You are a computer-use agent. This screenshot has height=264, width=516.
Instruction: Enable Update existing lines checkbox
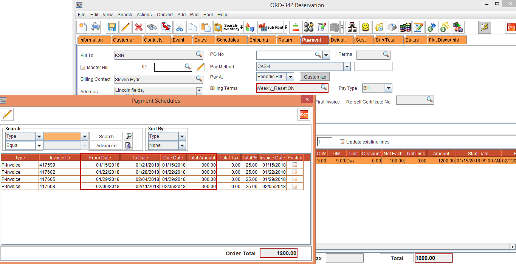(342, 142)
